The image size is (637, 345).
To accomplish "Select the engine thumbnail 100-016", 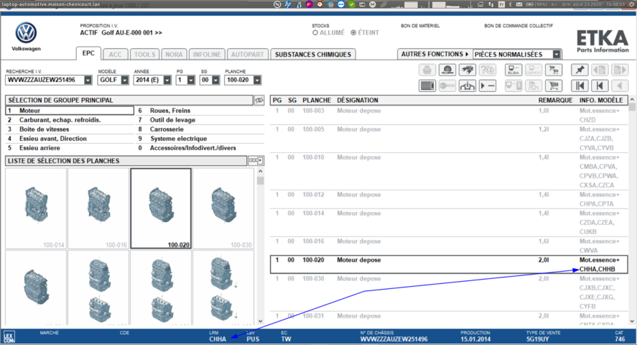I will 98,208.
